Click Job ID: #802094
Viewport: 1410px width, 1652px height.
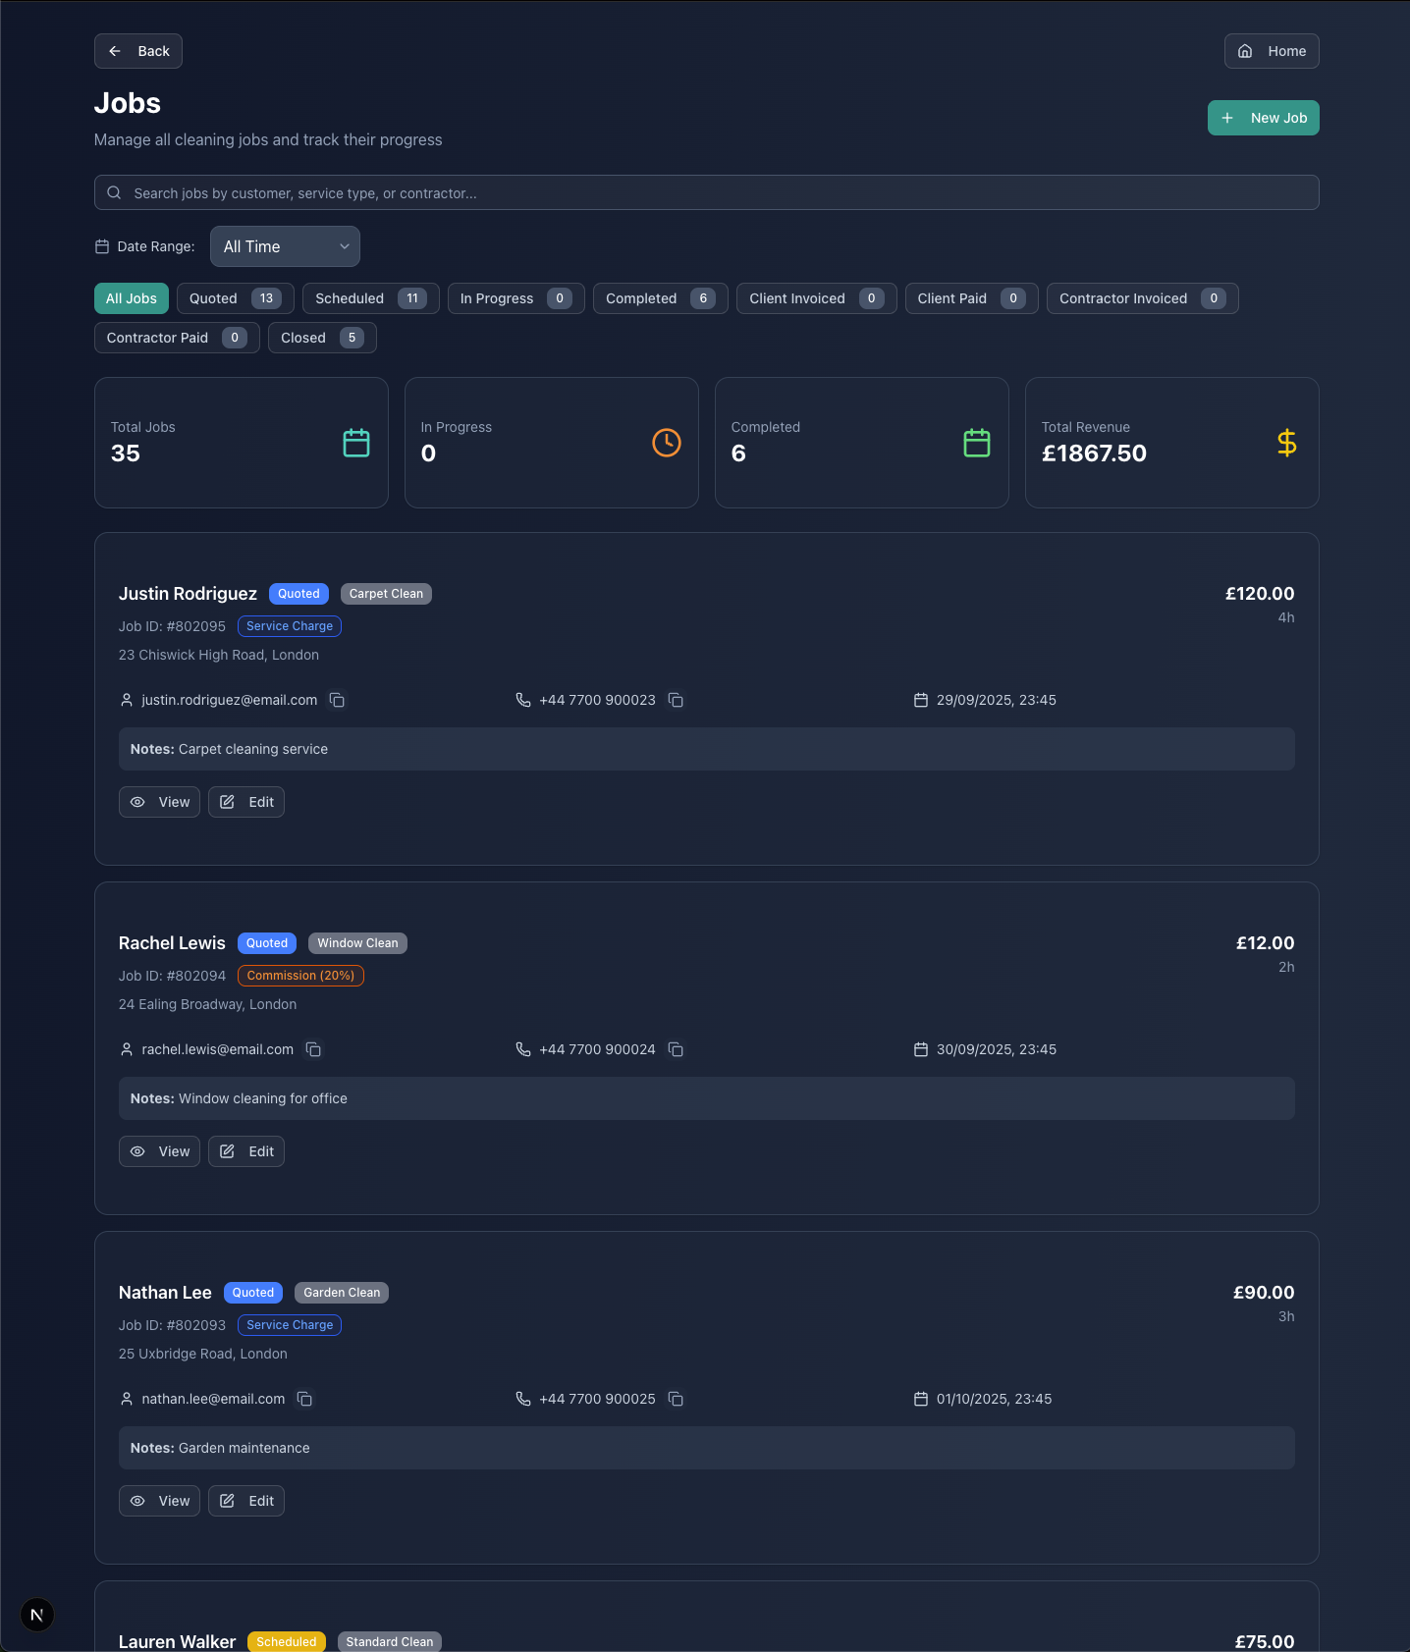pos(172,976)
